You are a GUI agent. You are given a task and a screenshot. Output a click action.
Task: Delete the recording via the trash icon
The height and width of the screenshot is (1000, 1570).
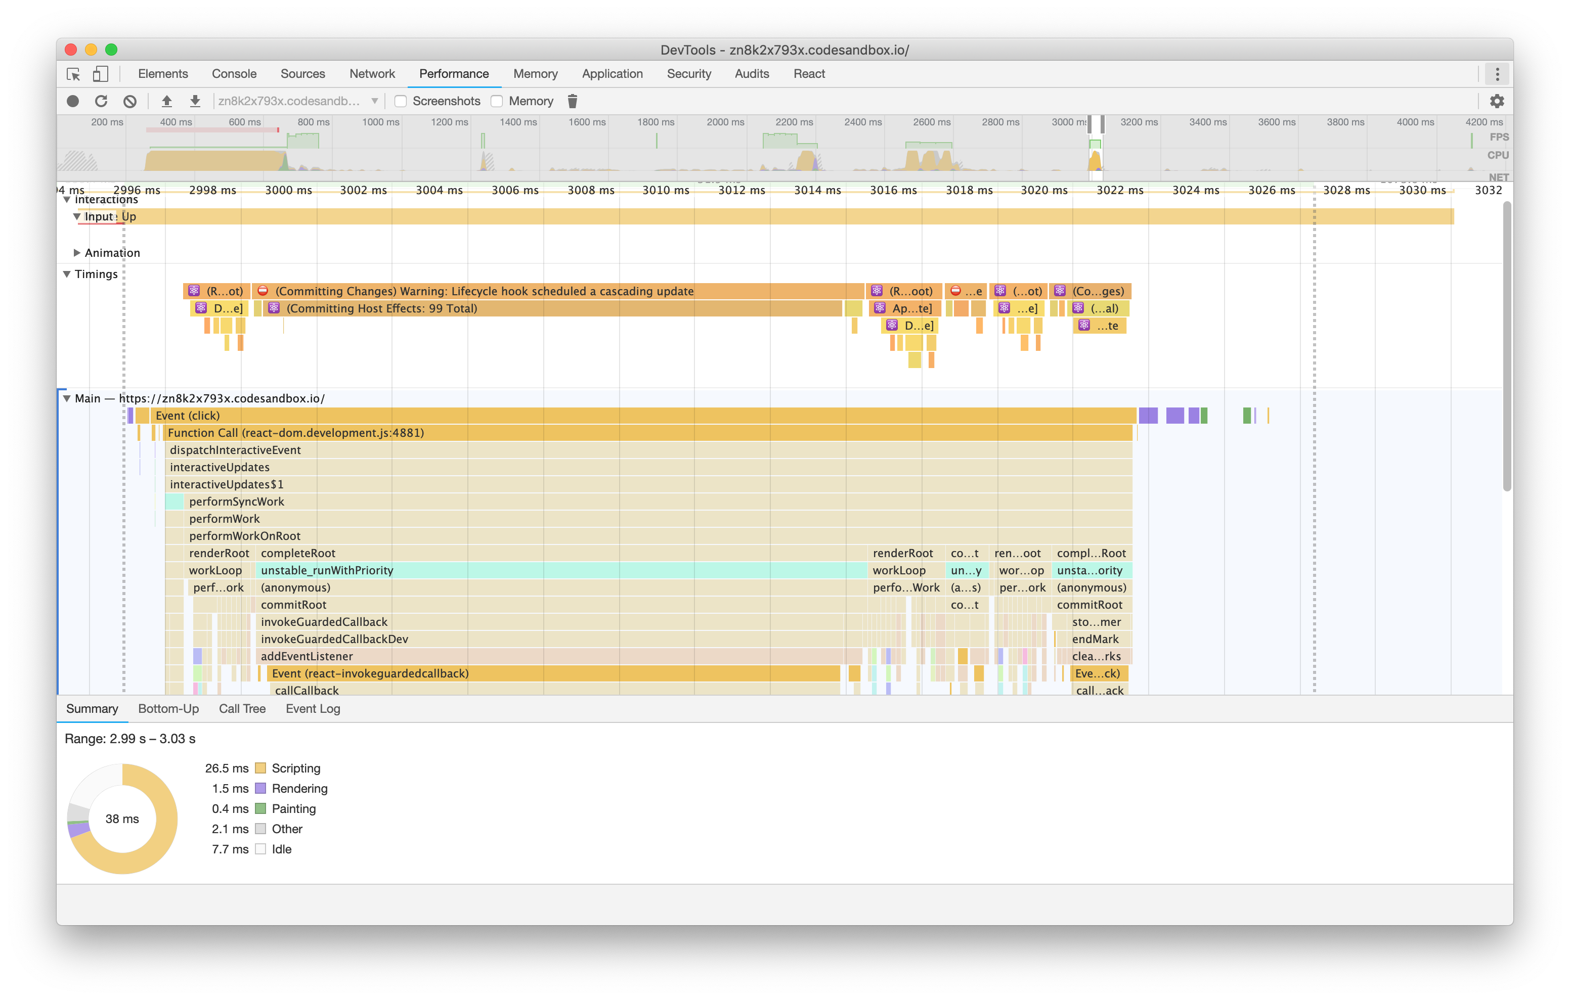573,101
